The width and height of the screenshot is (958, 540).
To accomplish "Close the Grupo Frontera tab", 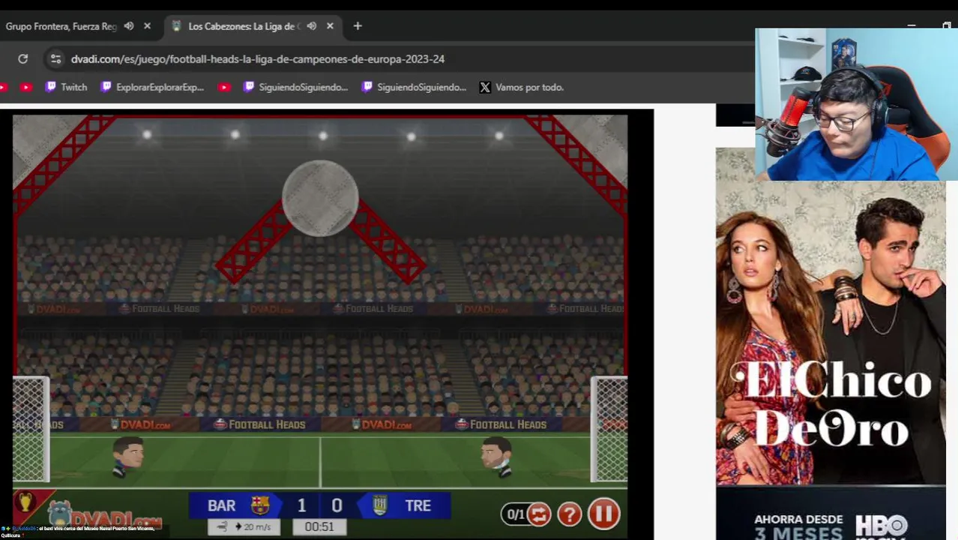I will (147, 26).
